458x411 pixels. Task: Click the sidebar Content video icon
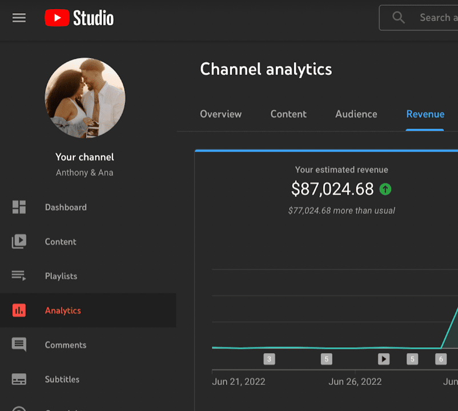[19, 241]
